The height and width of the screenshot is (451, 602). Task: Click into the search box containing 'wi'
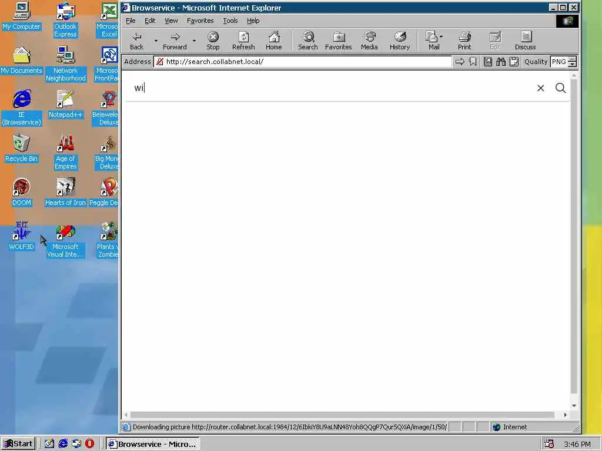(330, 88)
